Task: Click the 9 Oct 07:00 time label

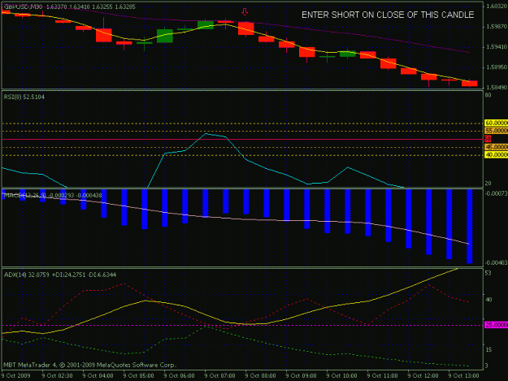Action: coord(219,376)
